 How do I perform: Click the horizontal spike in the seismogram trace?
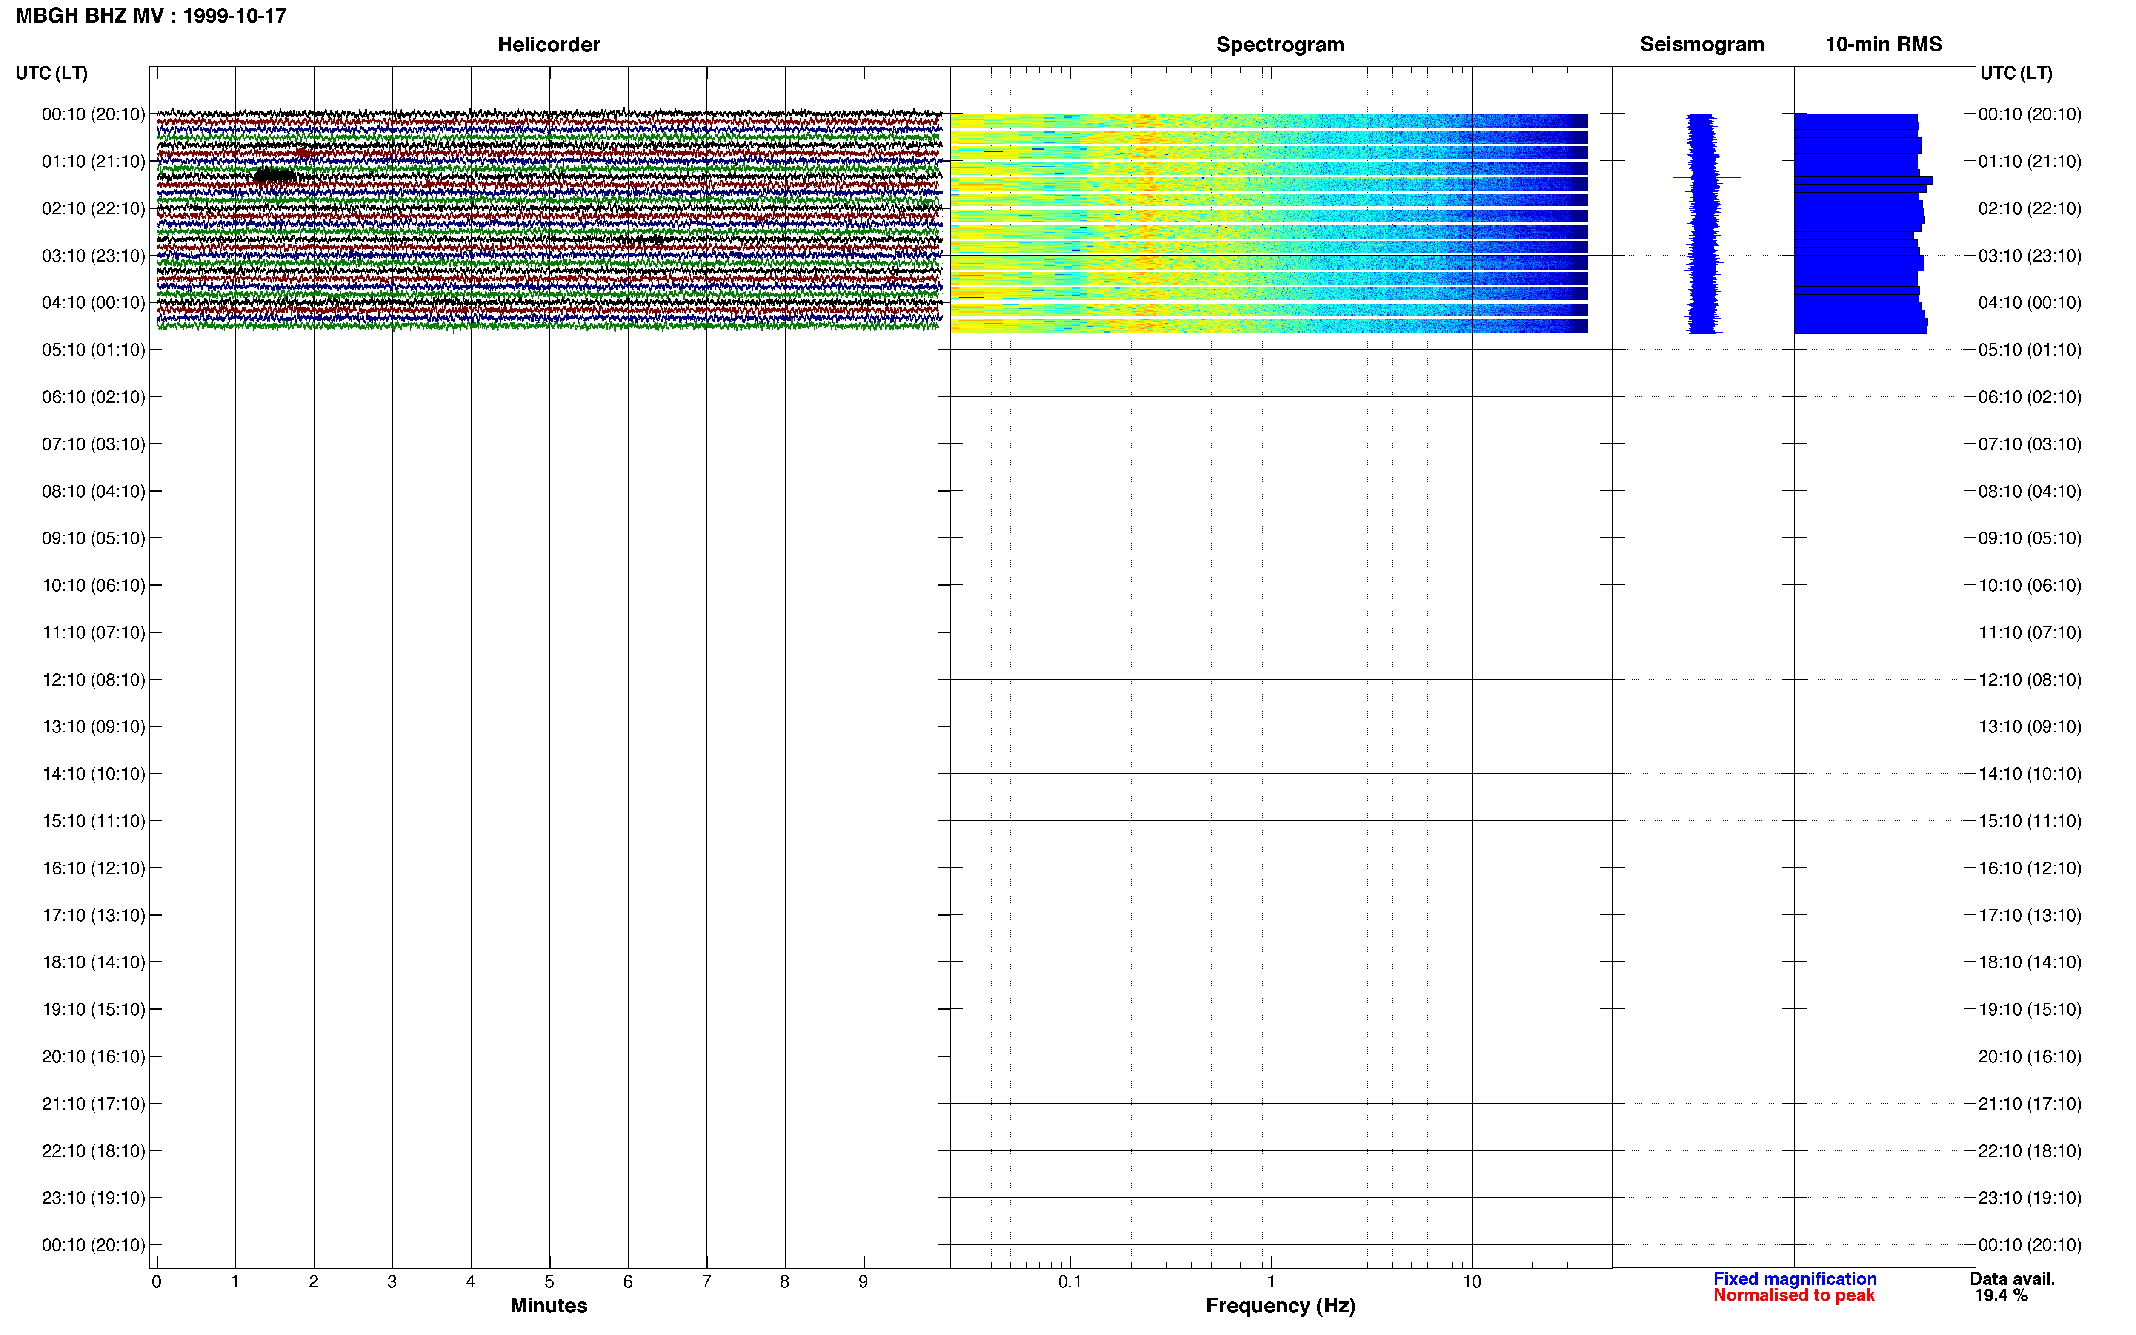coord(1706,177)
